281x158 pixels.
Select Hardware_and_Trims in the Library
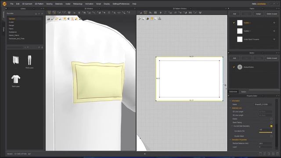tap(17, 39)
